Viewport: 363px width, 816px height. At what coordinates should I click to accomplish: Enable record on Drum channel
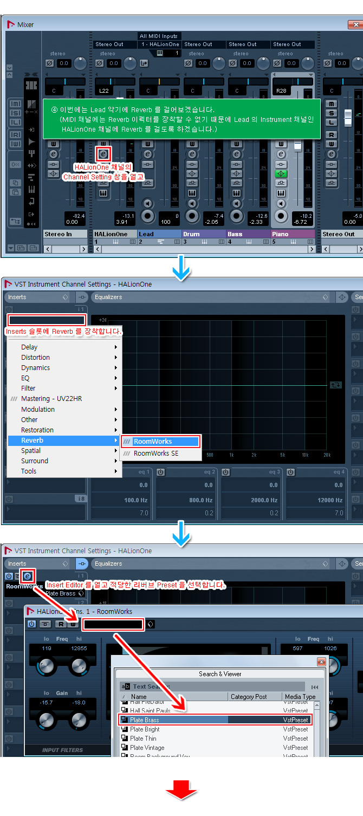(192, 216)
